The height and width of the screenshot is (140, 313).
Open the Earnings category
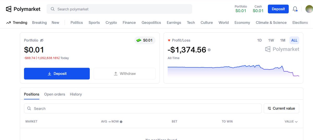[174, 22]
